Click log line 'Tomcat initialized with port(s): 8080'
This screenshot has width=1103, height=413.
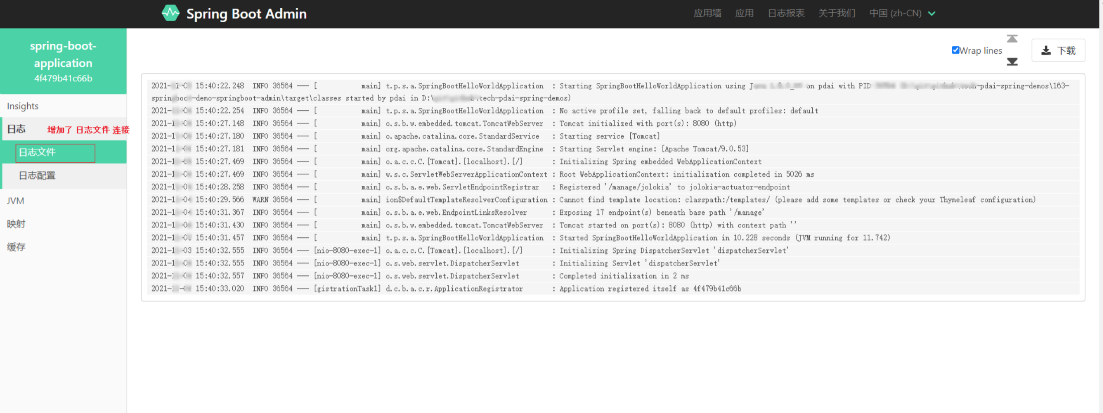tap(613, 123)
